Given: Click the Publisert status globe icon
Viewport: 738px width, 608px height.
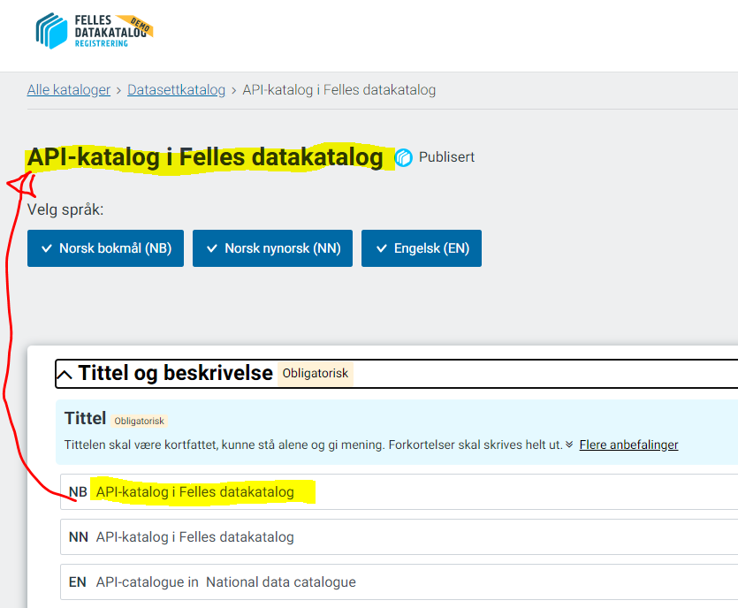Looking at the screenshot, I should 403,156.
